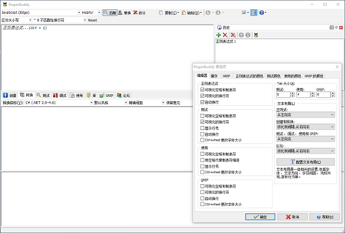
Task: Enable 显示行号 in the 测试 section
Action: [x=202, y=128]
